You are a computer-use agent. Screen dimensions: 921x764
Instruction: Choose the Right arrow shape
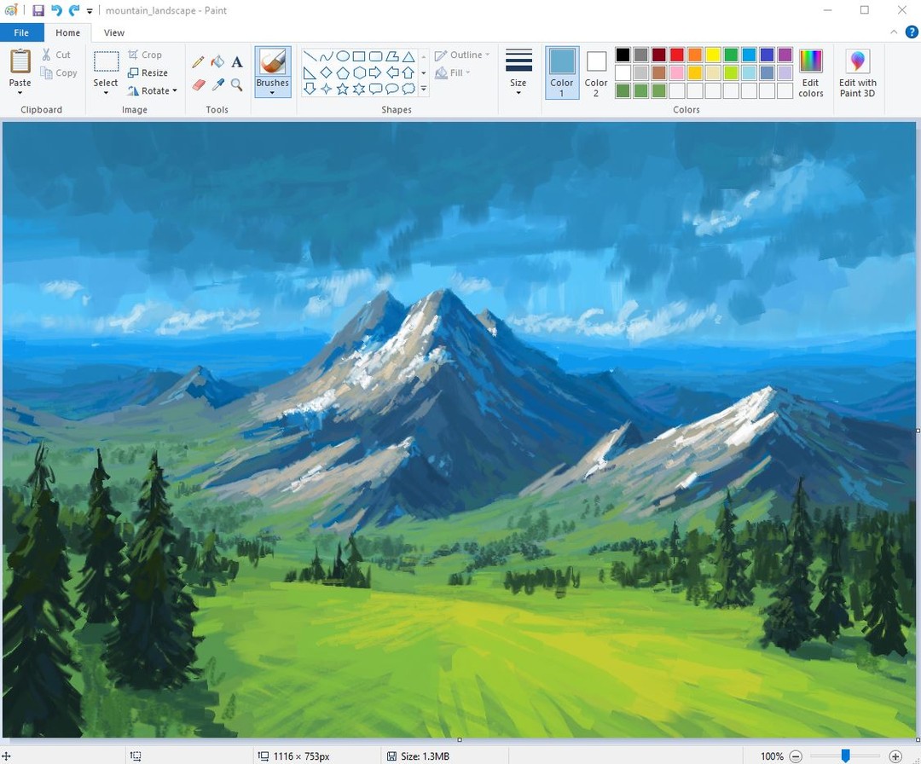tap(375, 72)
